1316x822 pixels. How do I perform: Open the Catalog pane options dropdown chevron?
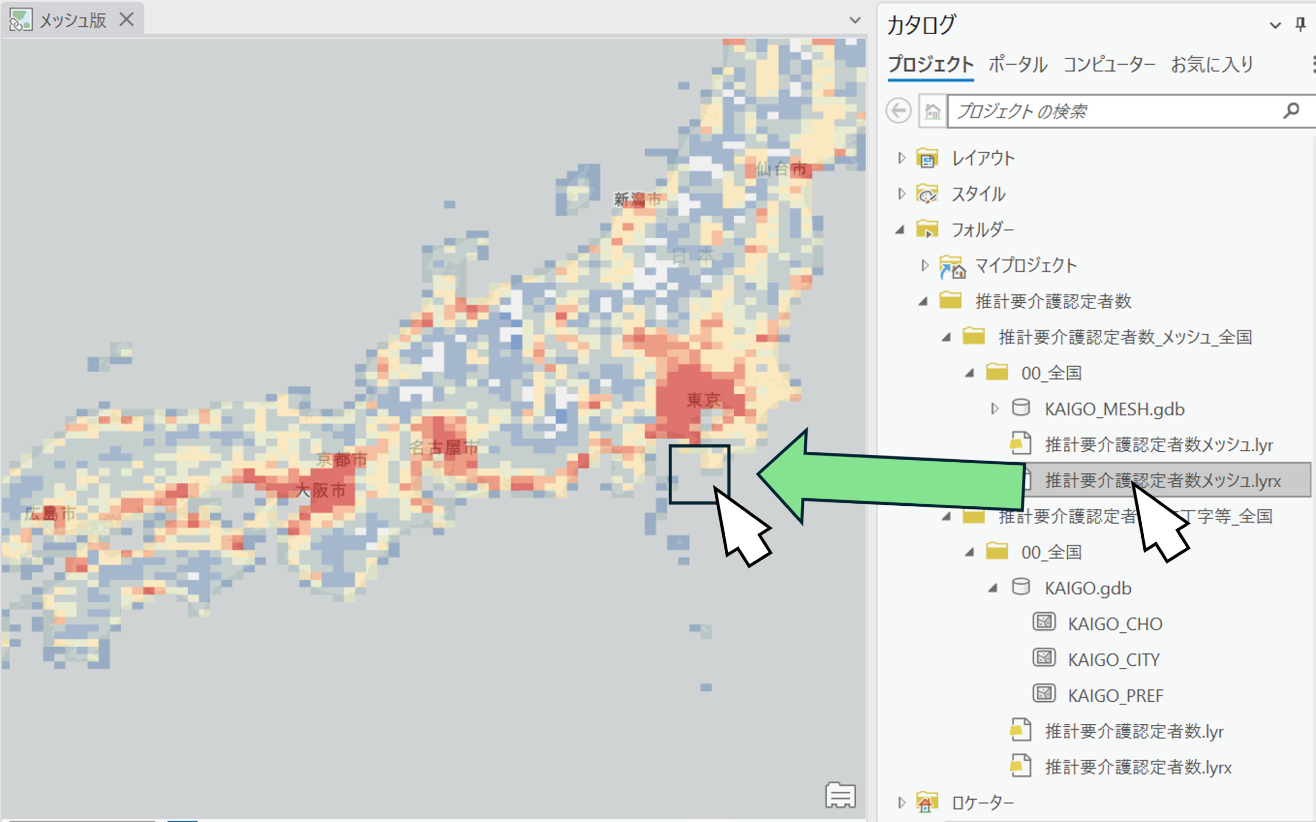(1275, 25)
